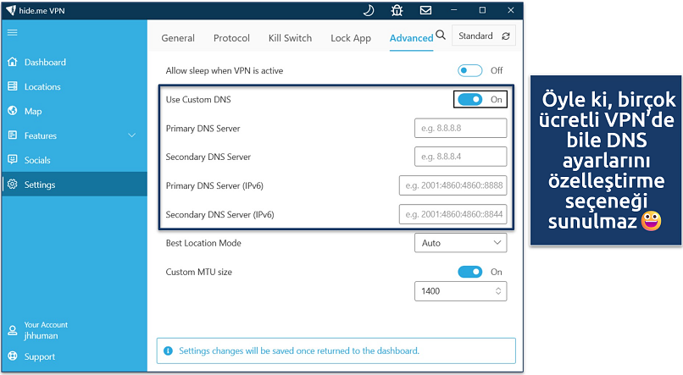
Task: Disable the Custom MTU size toggle
Action: (469, 272)
